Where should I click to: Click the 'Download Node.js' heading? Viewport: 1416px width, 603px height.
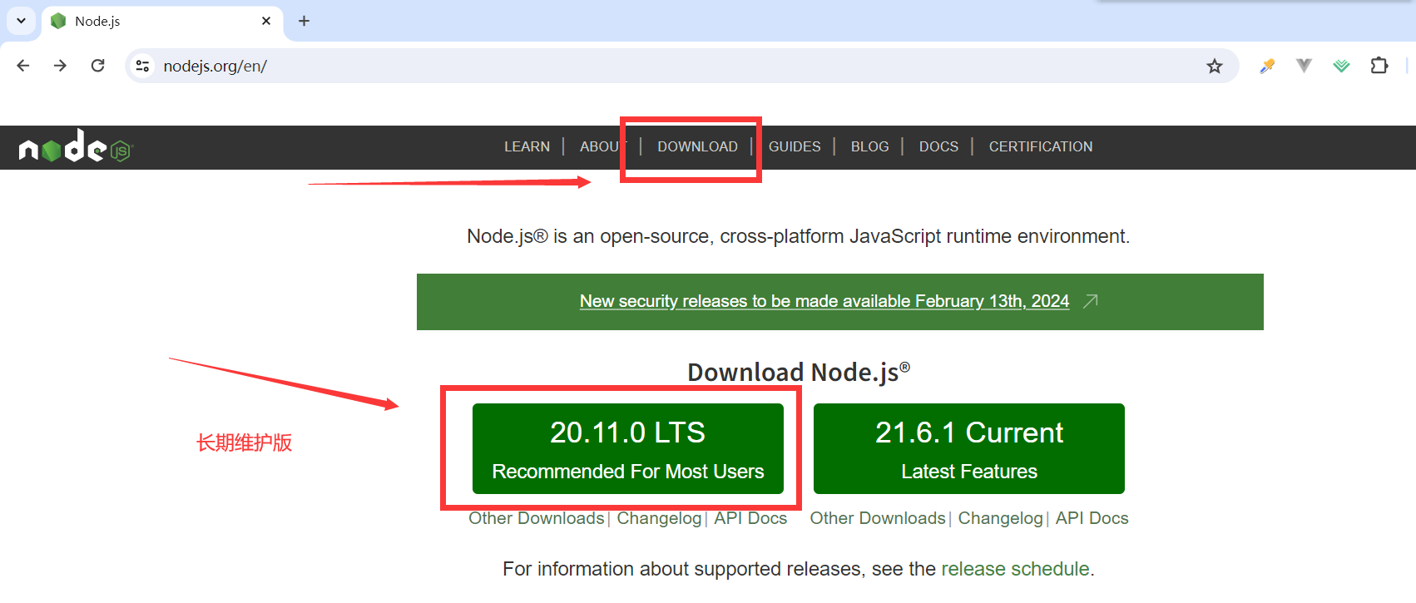point(799,372)
